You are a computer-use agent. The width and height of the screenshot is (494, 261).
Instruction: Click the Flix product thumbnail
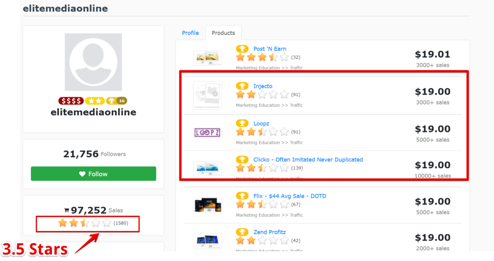coord(207,205)
